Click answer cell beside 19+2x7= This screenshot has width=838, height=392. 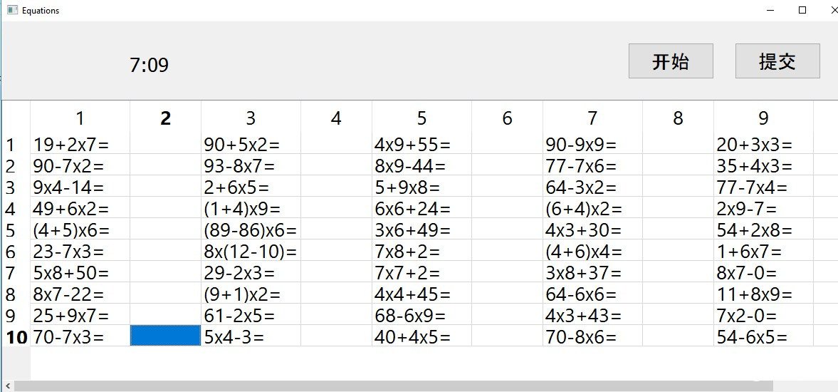165,145
